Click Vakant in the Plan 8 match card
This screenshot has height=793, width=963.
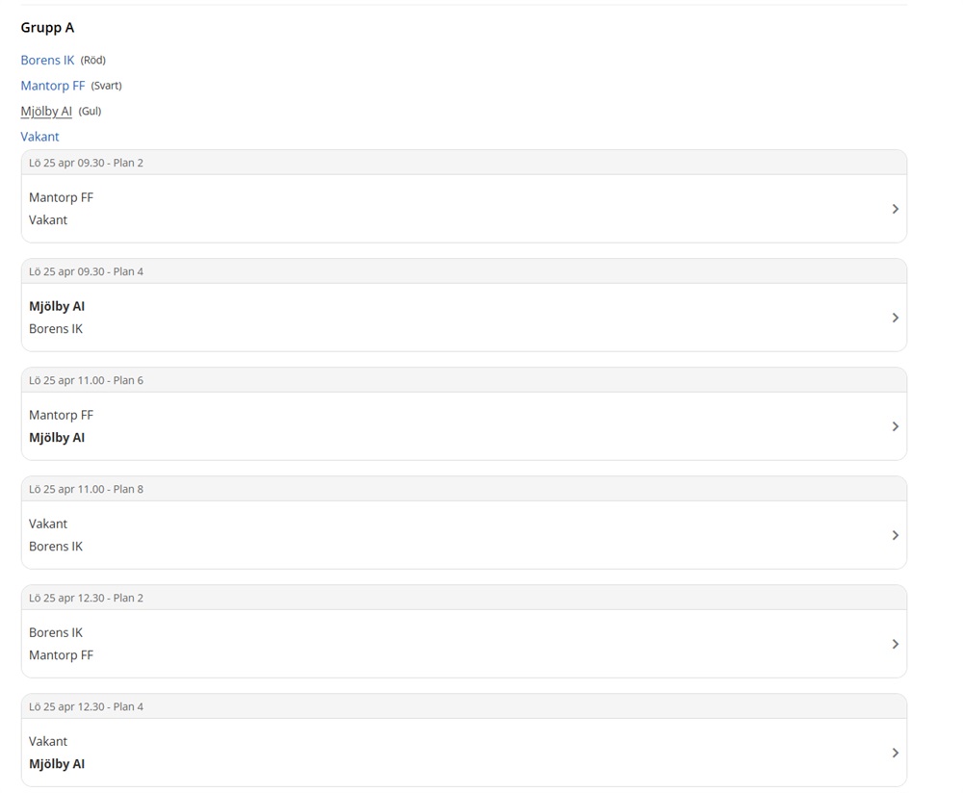tap(48, 524)
